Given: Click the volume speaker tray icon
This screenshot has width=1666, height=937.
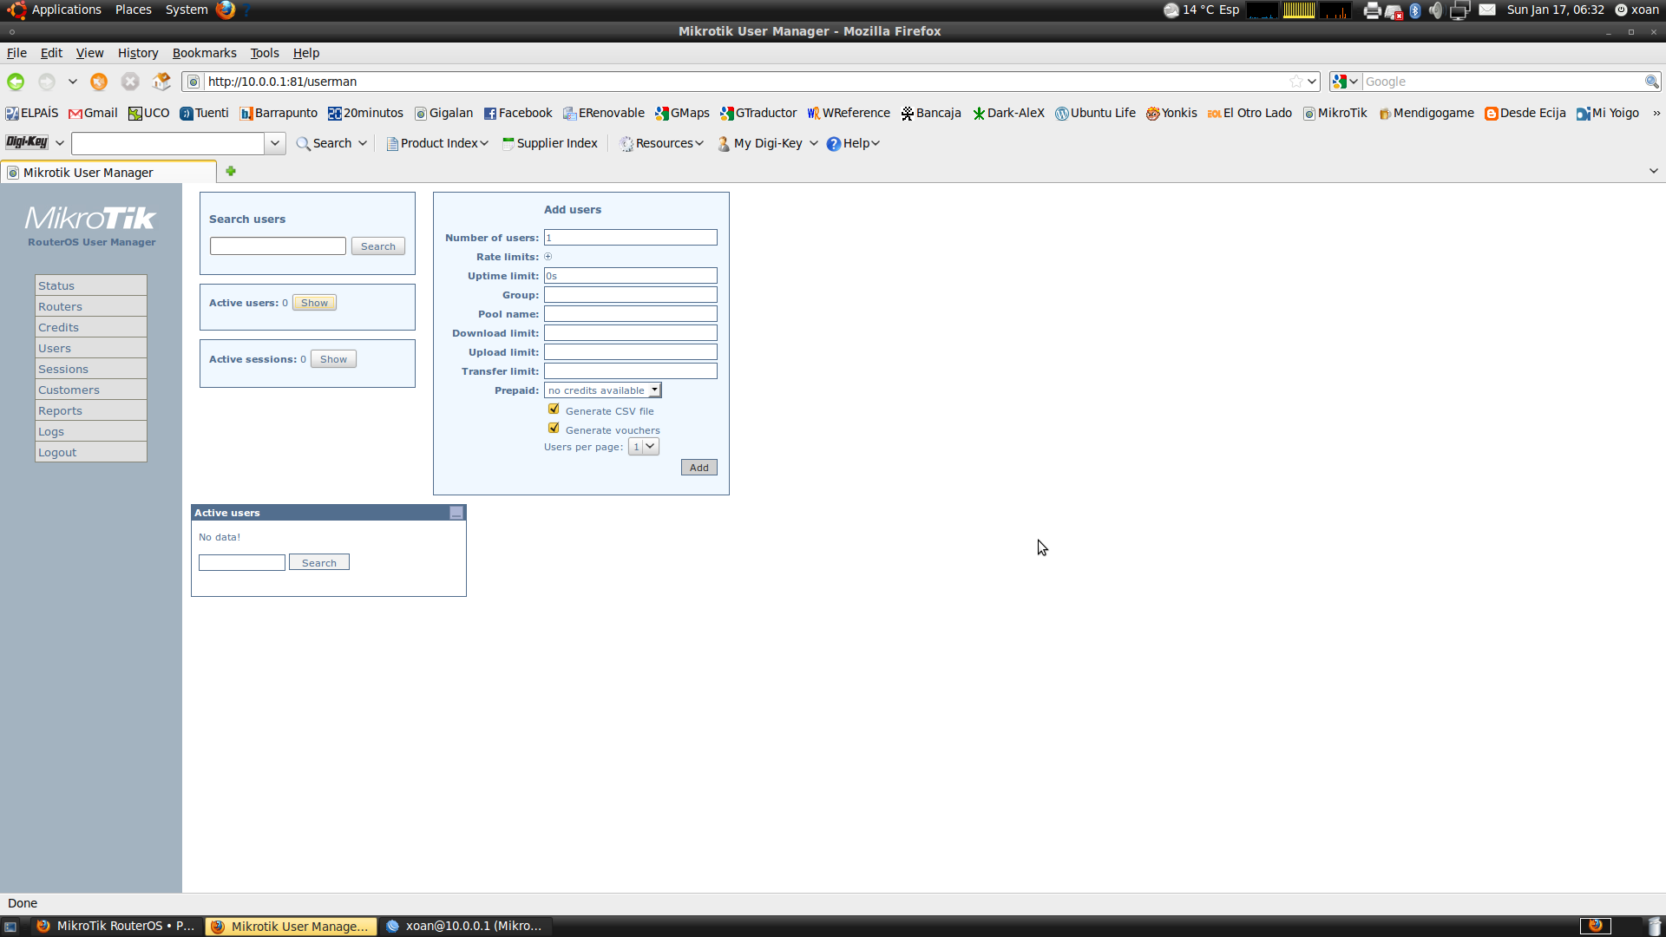Looking at the screenshot, I should click(1436, 10).
